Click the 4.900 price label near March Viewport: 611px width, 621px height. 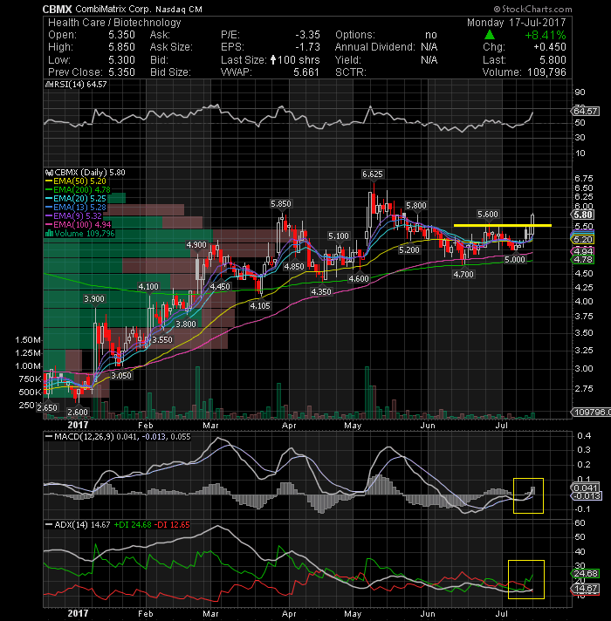click(x=196, y=245)
